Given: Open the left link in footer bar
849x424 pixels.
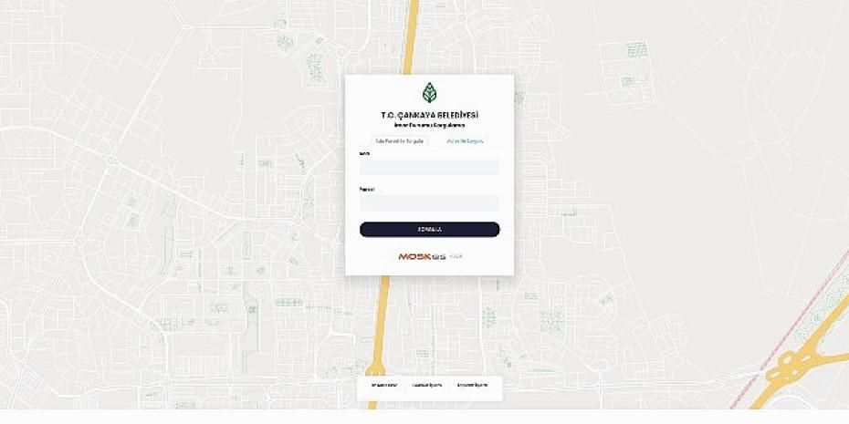Looking at the screenshot, I should click(x=384, y=385).
